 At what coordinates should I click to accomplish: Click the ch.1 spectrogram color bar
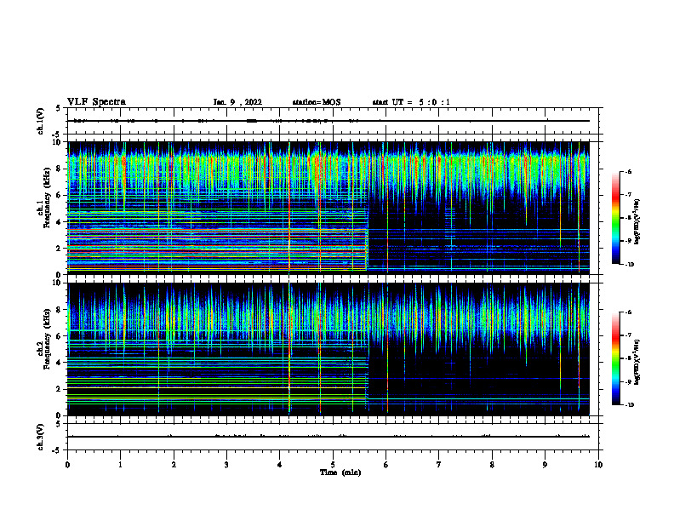pyautogui.click(x=615, y=218)
